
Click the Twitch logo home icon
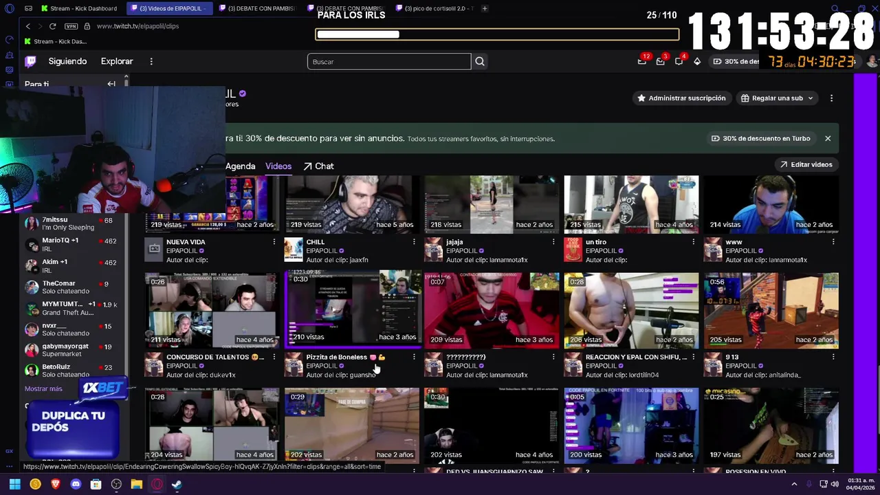pyautogui.click(x=31, y=61)
